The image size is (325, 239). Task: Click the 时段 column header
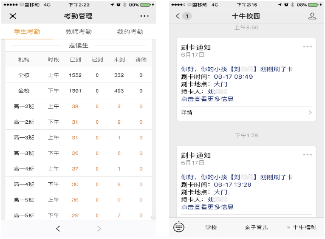pyautogui.click(x=53, y=59)
